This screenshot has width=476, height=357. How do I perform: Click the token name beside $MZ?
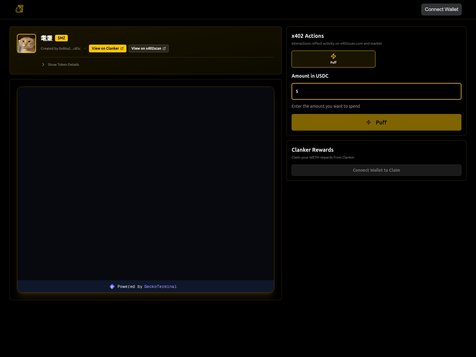click(x=47, y=38)
